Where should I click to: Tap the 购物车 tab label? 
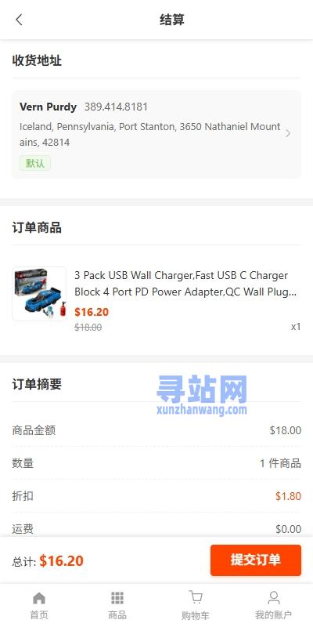195,614
